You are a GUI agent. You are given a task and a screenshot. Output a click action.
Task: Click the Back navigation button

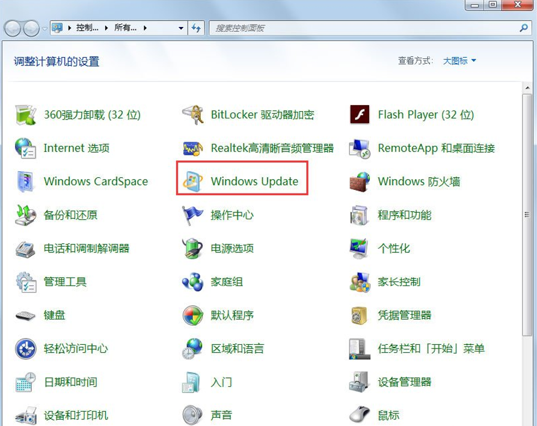coord(13,28)
